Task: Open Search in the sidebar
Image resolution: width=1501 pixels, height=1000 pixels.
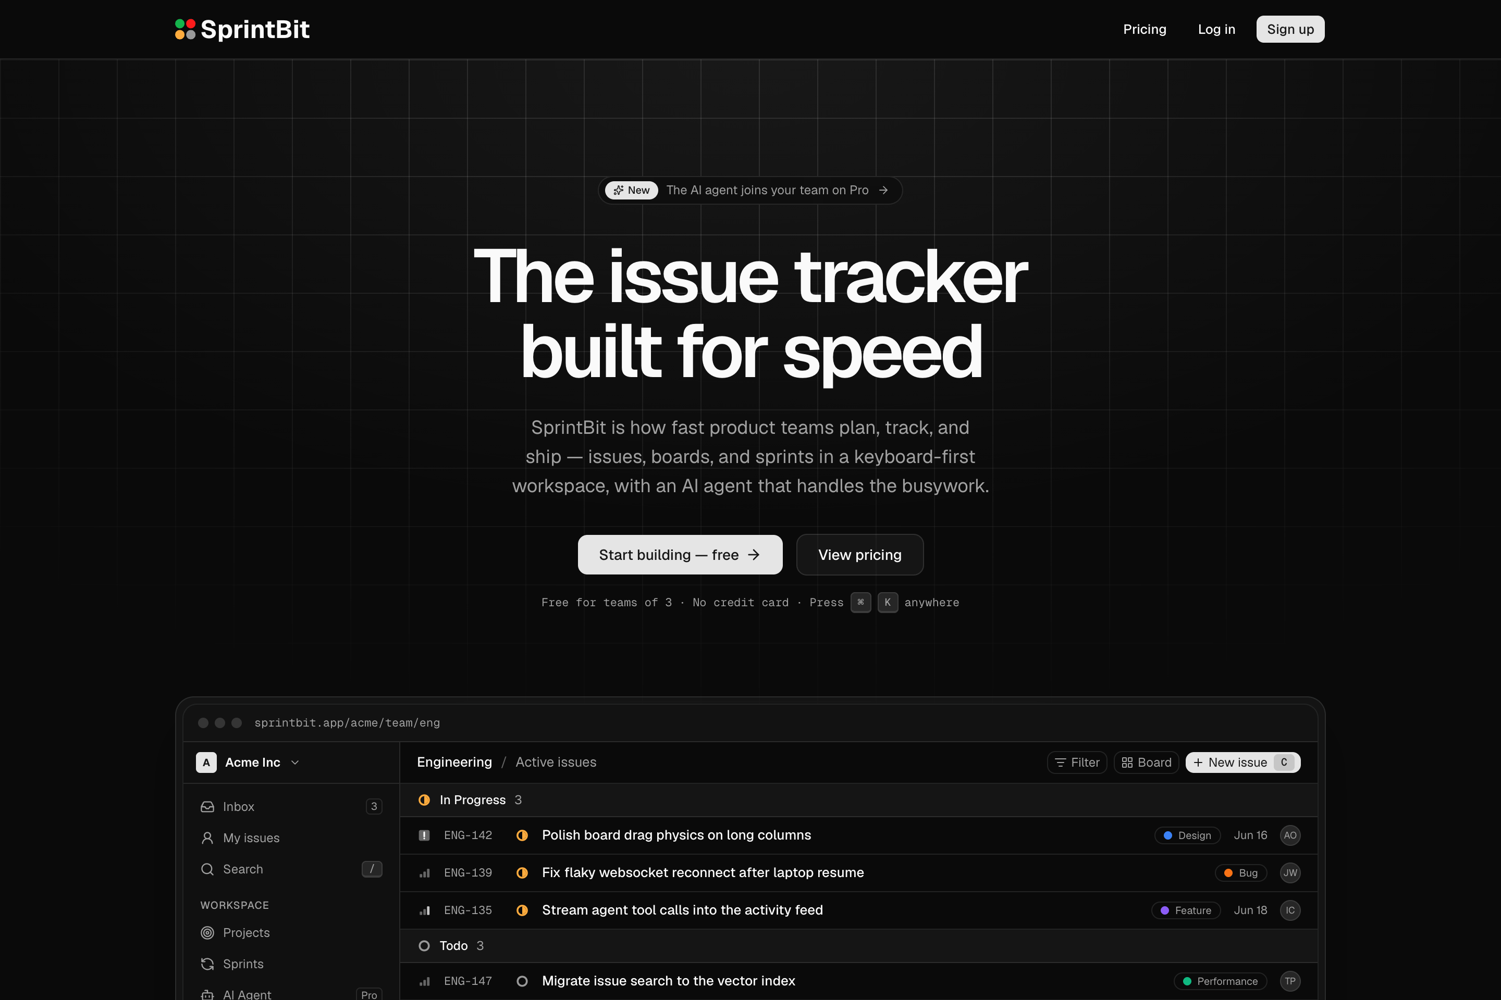Action: tap(291, 869)
